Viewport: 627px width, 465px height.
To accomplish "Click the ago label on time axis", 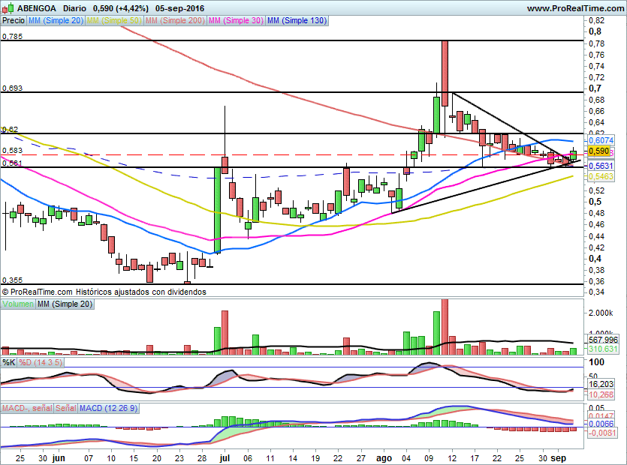I will pos(384,458).
